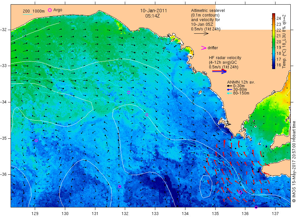Click the 'Argo' legend text
The image size is (298, 218).
click(x=58, y=10)
